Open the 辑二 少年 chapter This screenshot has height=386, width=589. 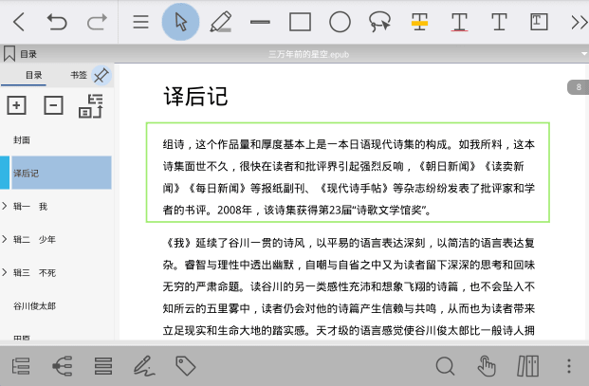pos(34,240)
